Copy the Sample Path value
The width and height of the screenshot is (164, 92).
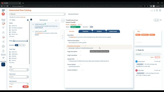[x=77, y=59]
